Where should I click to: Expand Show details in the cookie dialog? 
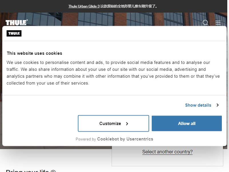(198, 105)
